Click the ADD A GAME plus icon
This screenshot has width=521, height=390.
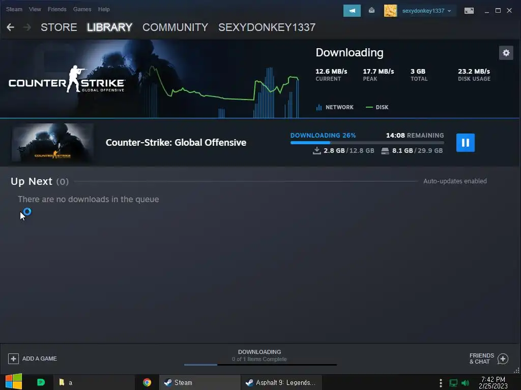(13, 359)
